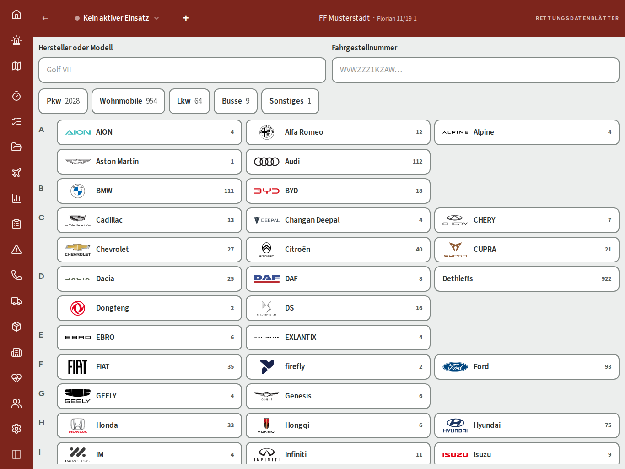625x469 pixels.
Task: Open the folder icon in sidebar
Action: (16, 147)
